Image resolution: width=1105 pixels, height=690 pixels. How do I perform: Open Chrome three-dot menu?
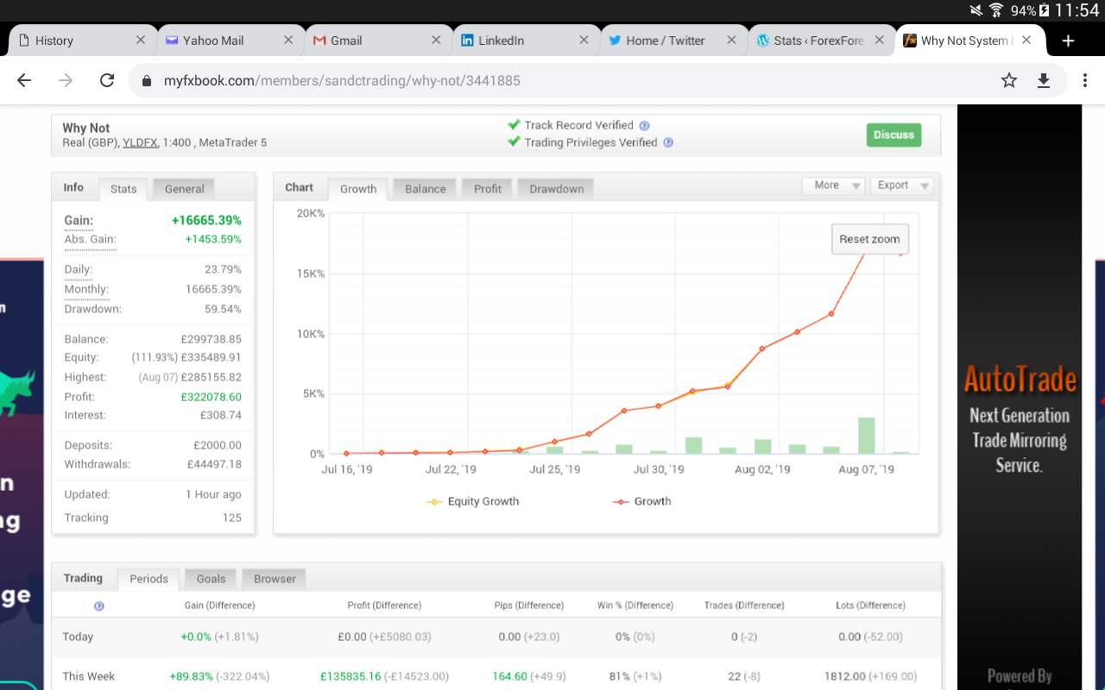coord(1085,80)
